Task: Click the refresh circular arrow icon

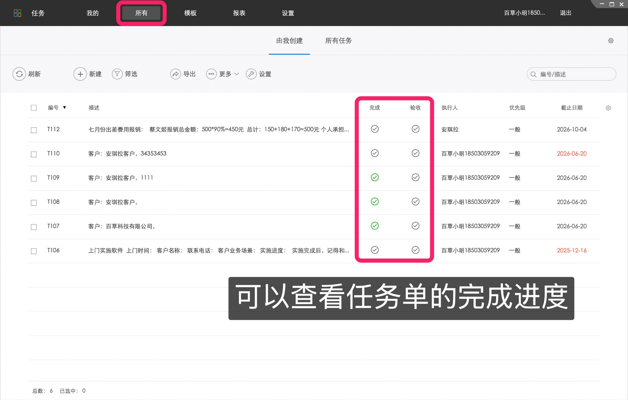Action: point(19,74)
